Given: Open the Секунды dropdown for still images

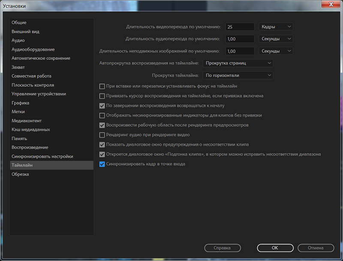Looking at the screenshot, I should pos(276,51).
